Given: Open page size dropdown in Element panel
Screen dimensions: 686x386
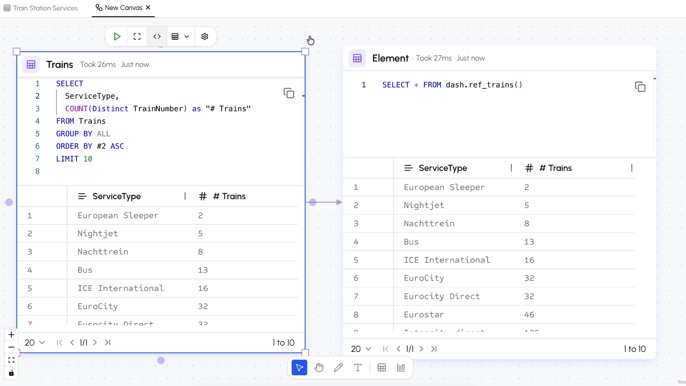Looking at the screenshot, I should point(361,349).
